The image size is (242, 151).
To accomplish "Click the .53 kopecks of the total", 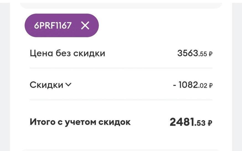I will (200, 123).
